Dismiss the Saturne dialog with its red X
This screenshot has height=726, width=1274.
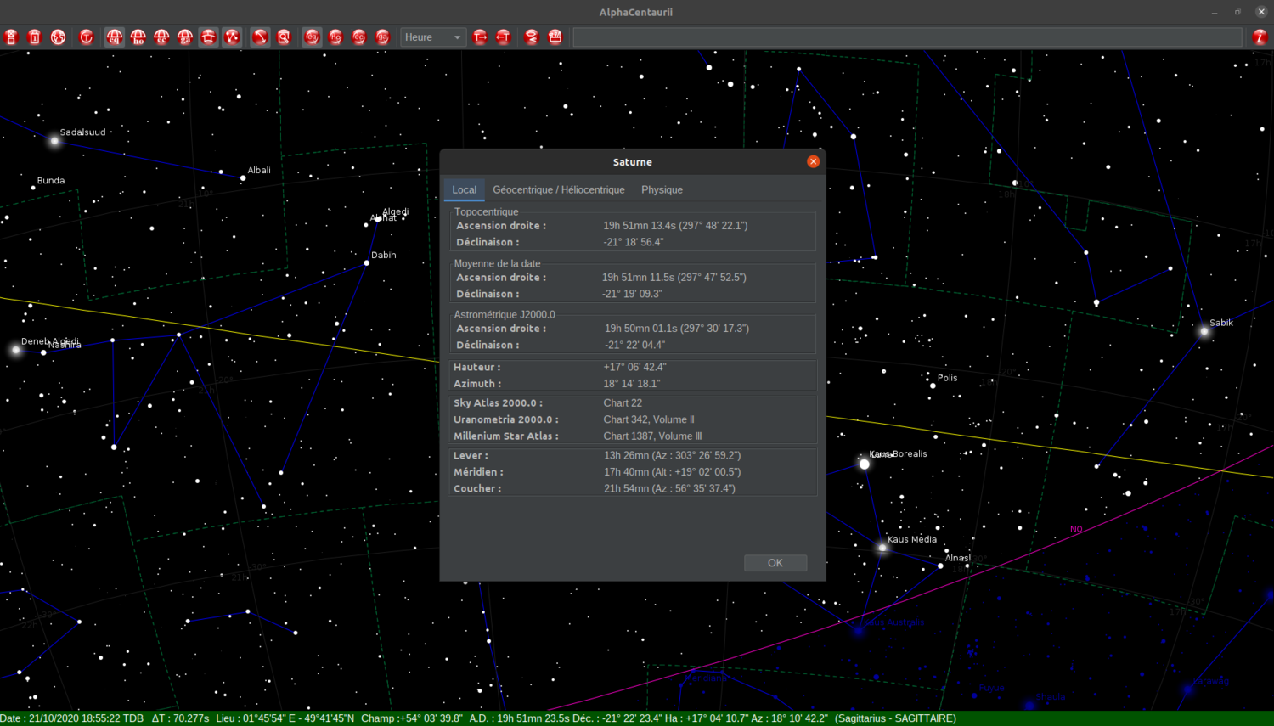[x=813, y=161]
